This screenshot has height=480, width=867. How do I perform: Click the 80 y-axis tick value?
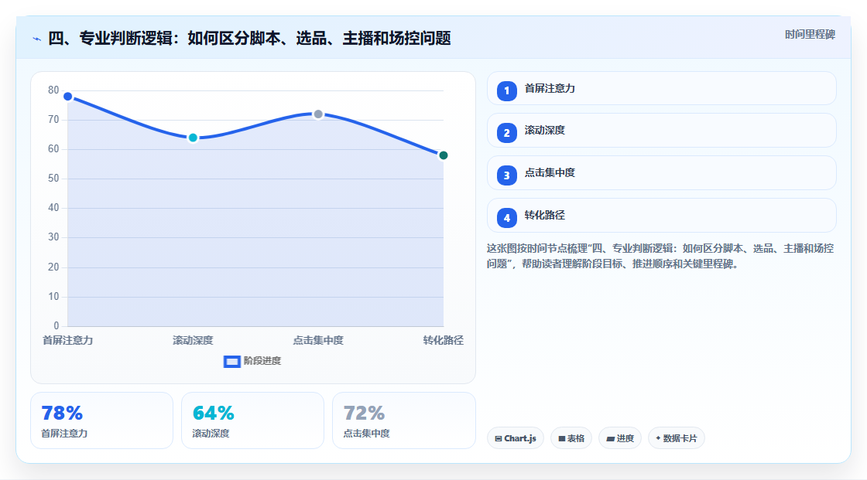[53, 90]
